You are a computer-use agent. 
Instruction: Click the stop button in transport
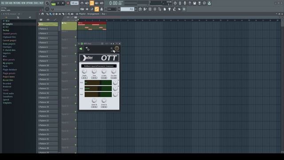pos(63,3)
